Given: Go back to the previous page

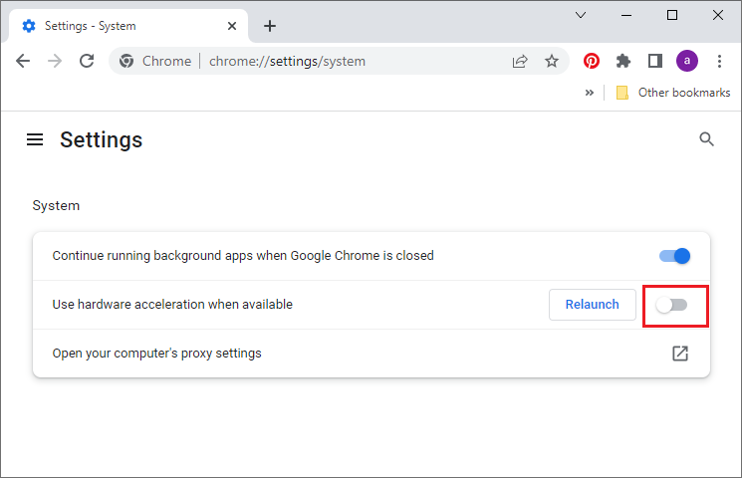Looking at the screenshot, I should point(23,61).
